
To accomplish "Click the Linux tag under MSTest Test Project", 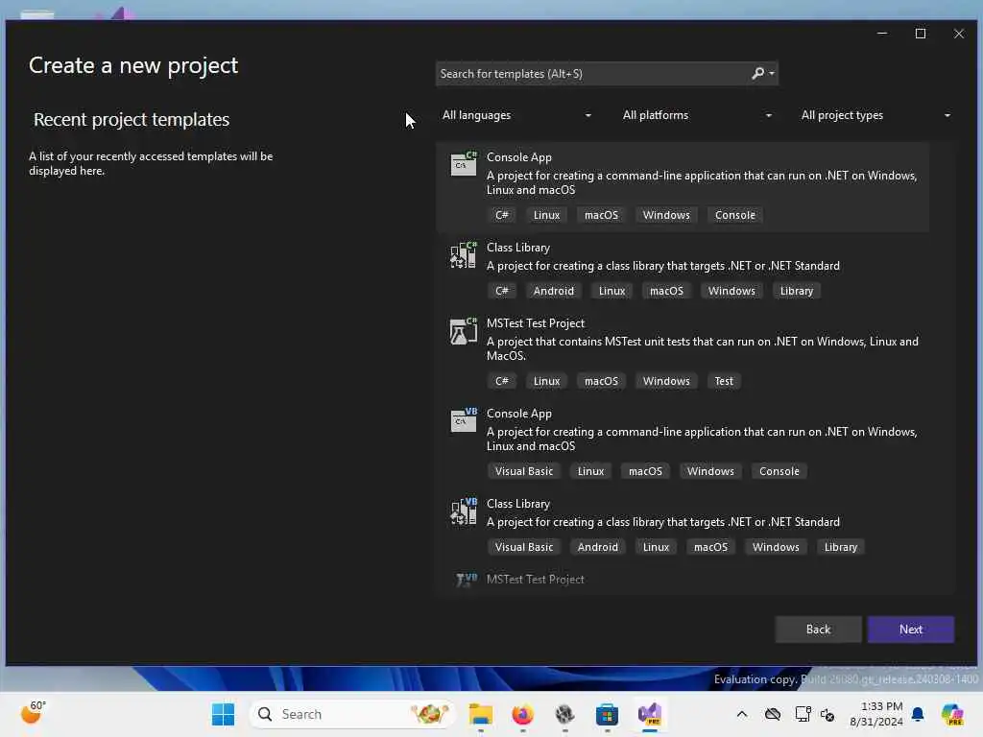I will [x=546, y=381].
